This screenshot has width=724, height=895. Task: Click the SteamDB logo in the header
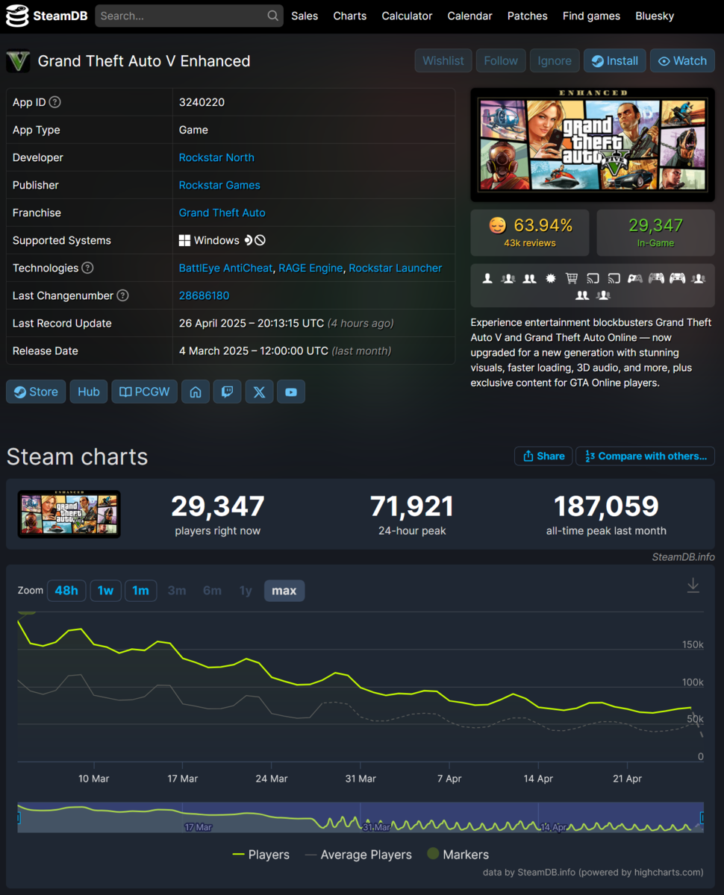pos(46,15)
